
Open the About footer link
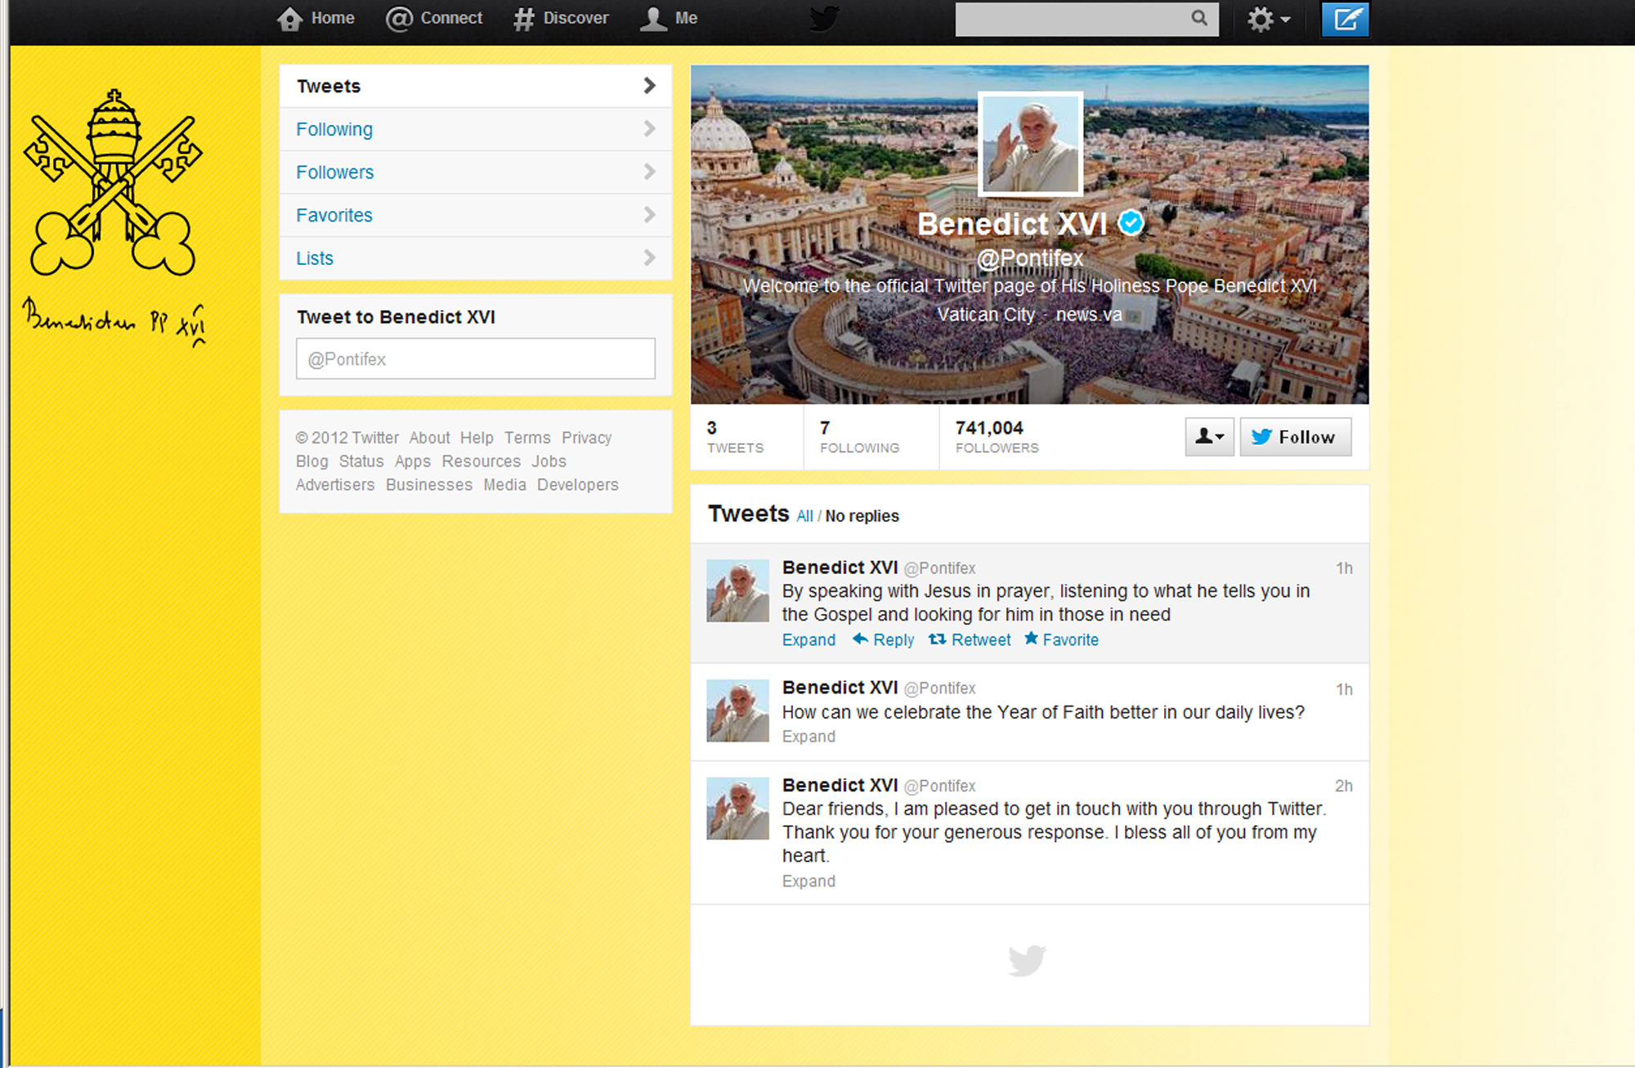coord(429,438)
